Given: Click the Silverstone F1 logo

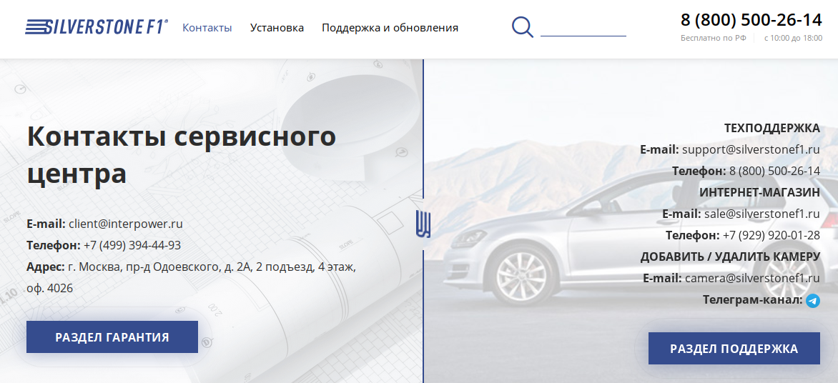Looking at the screenshot, I should [x=97, y=26].
